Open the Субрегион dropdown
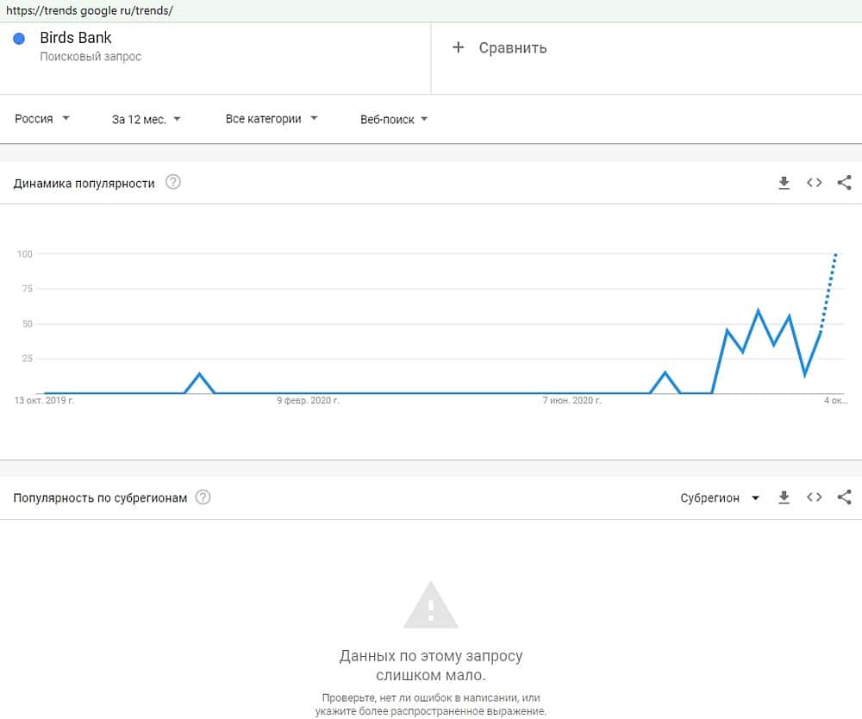The image size is (862, 719). (x=720, y=498)
